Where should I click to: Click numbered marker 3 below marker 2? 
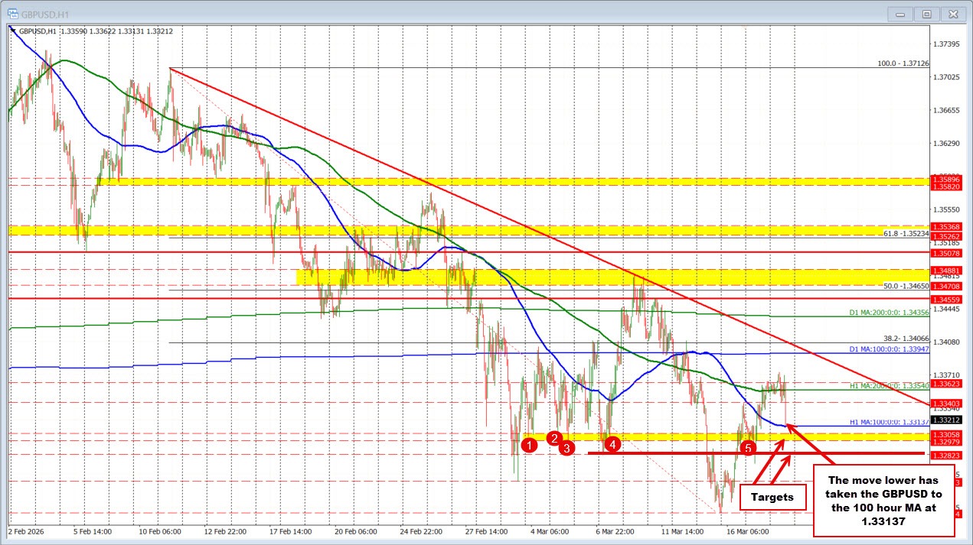[566, 449]
